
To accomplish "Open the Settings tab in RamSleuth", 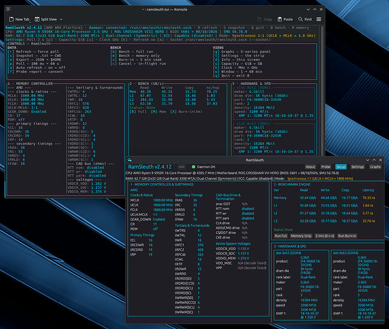I will pyautogui.click(x=357, y=167).
